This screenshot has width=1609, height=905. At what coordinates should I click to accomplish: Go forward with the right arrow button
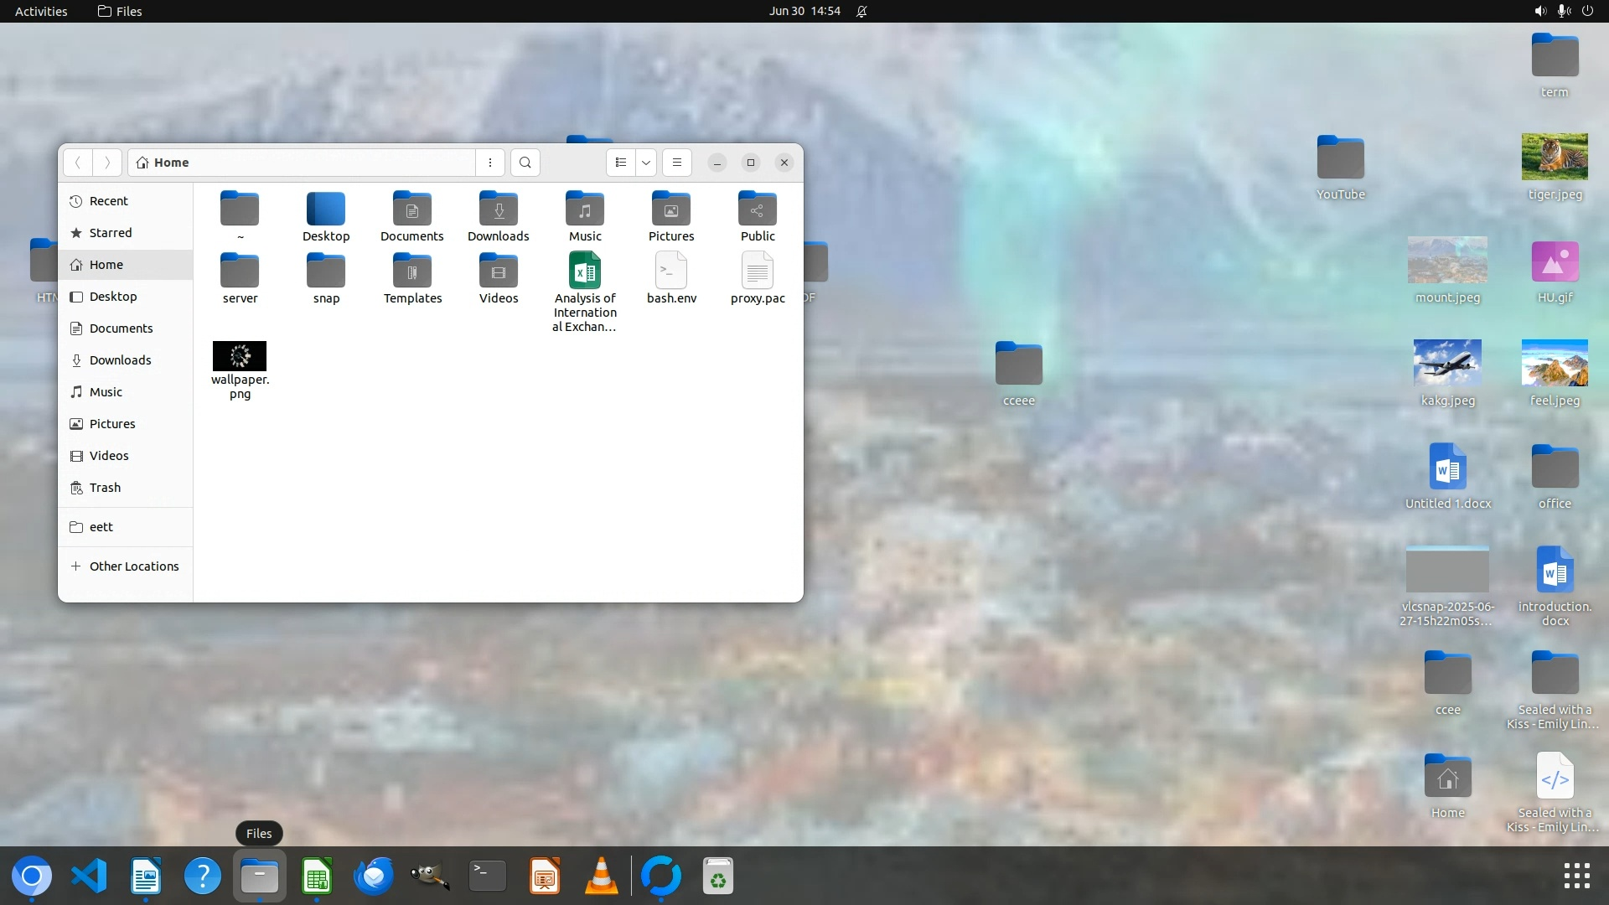107,163
